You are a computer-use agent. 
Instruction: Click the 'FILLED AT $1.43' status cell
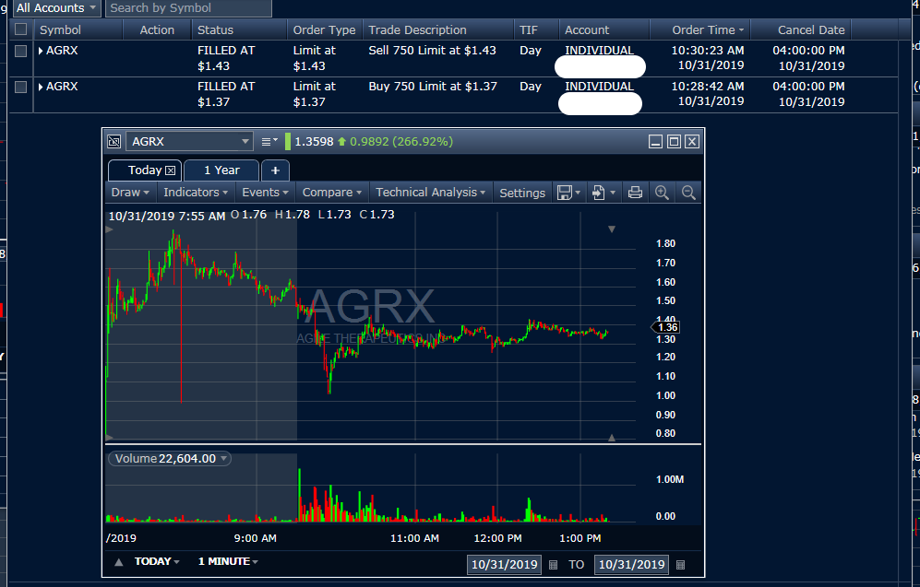coord(226,58)
